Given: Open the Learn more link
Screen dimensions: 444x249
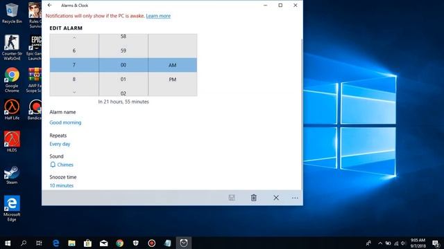Looking at the screenshot, I should (158, 16).
